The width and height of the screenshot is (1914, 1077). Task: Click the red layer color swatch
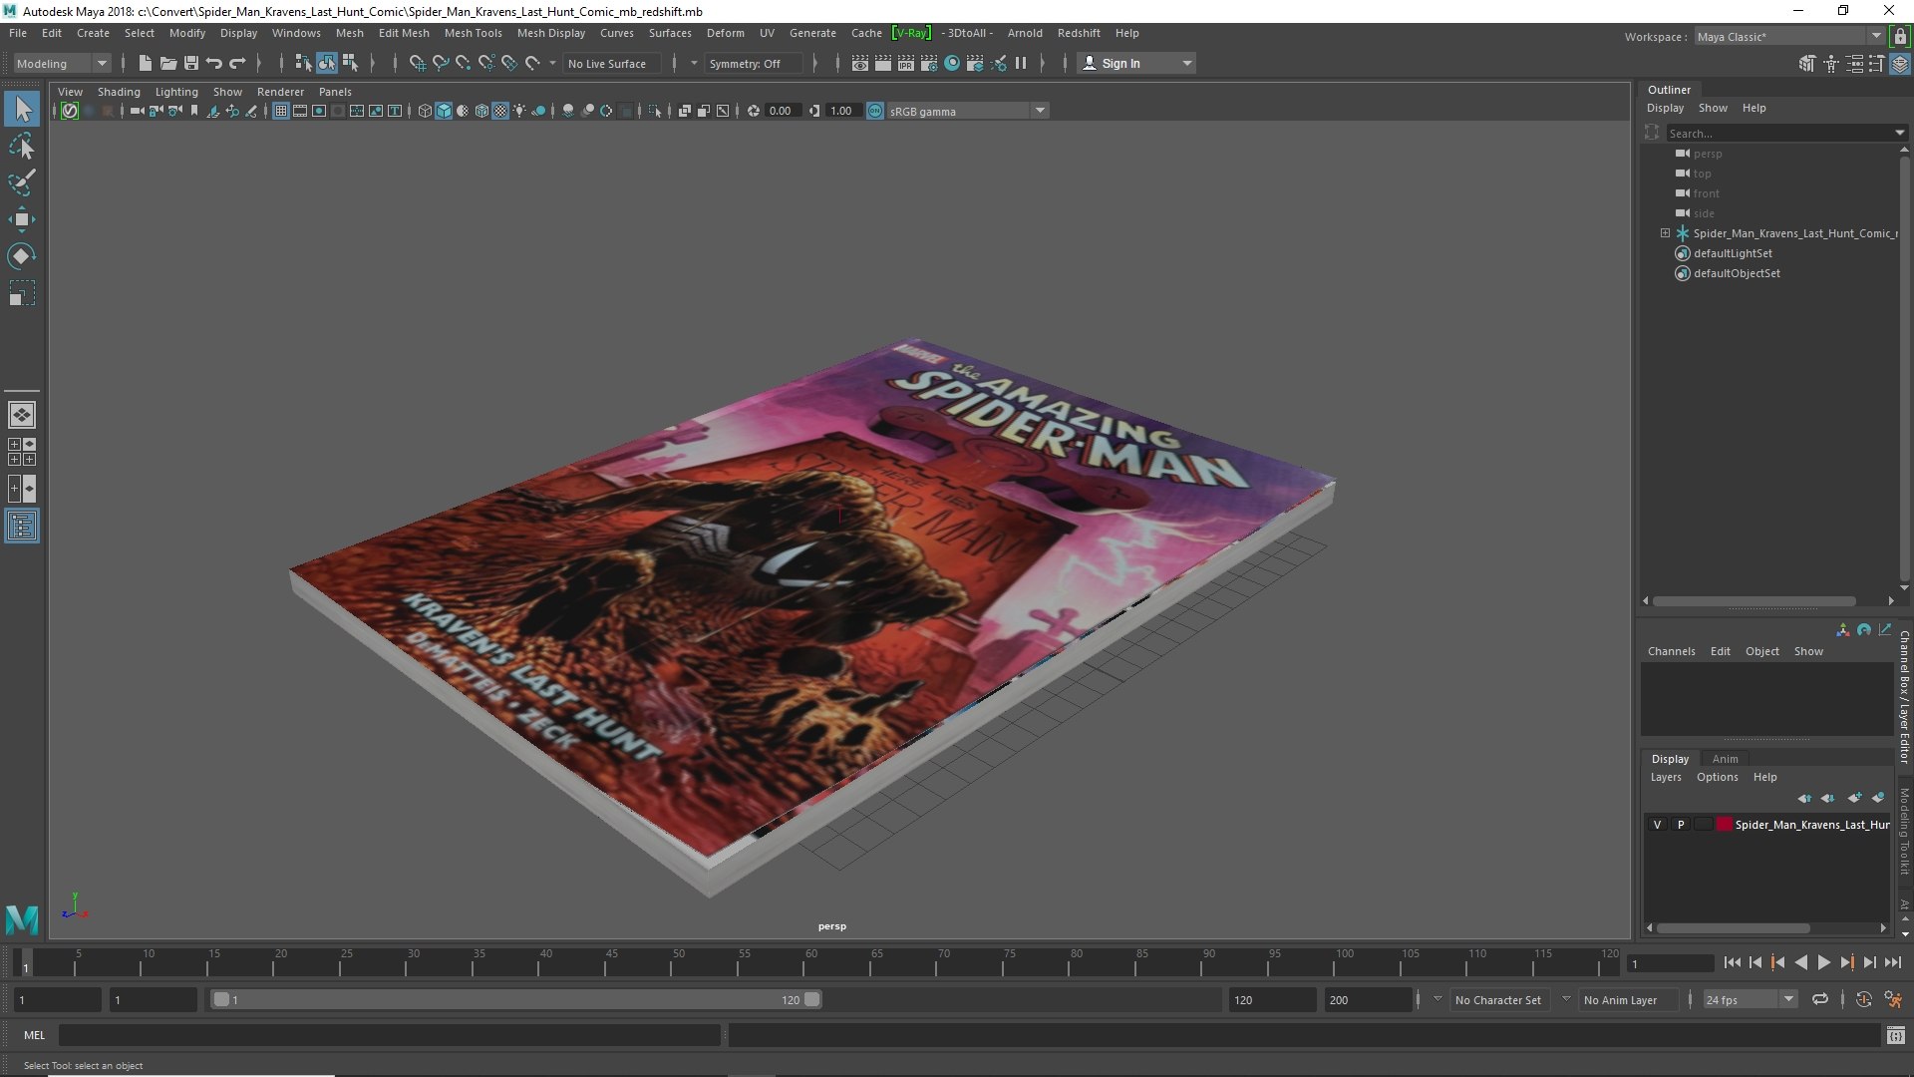1725,825
